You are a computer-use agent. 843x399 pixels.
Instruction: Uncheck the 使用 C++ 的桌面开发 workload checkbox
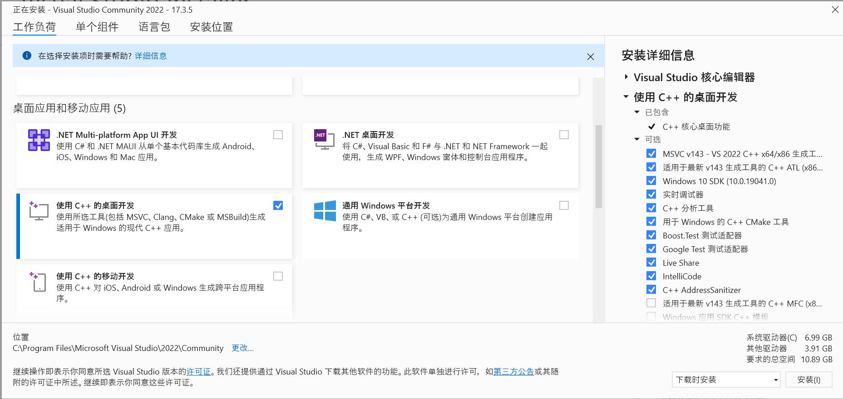(278, 205)
